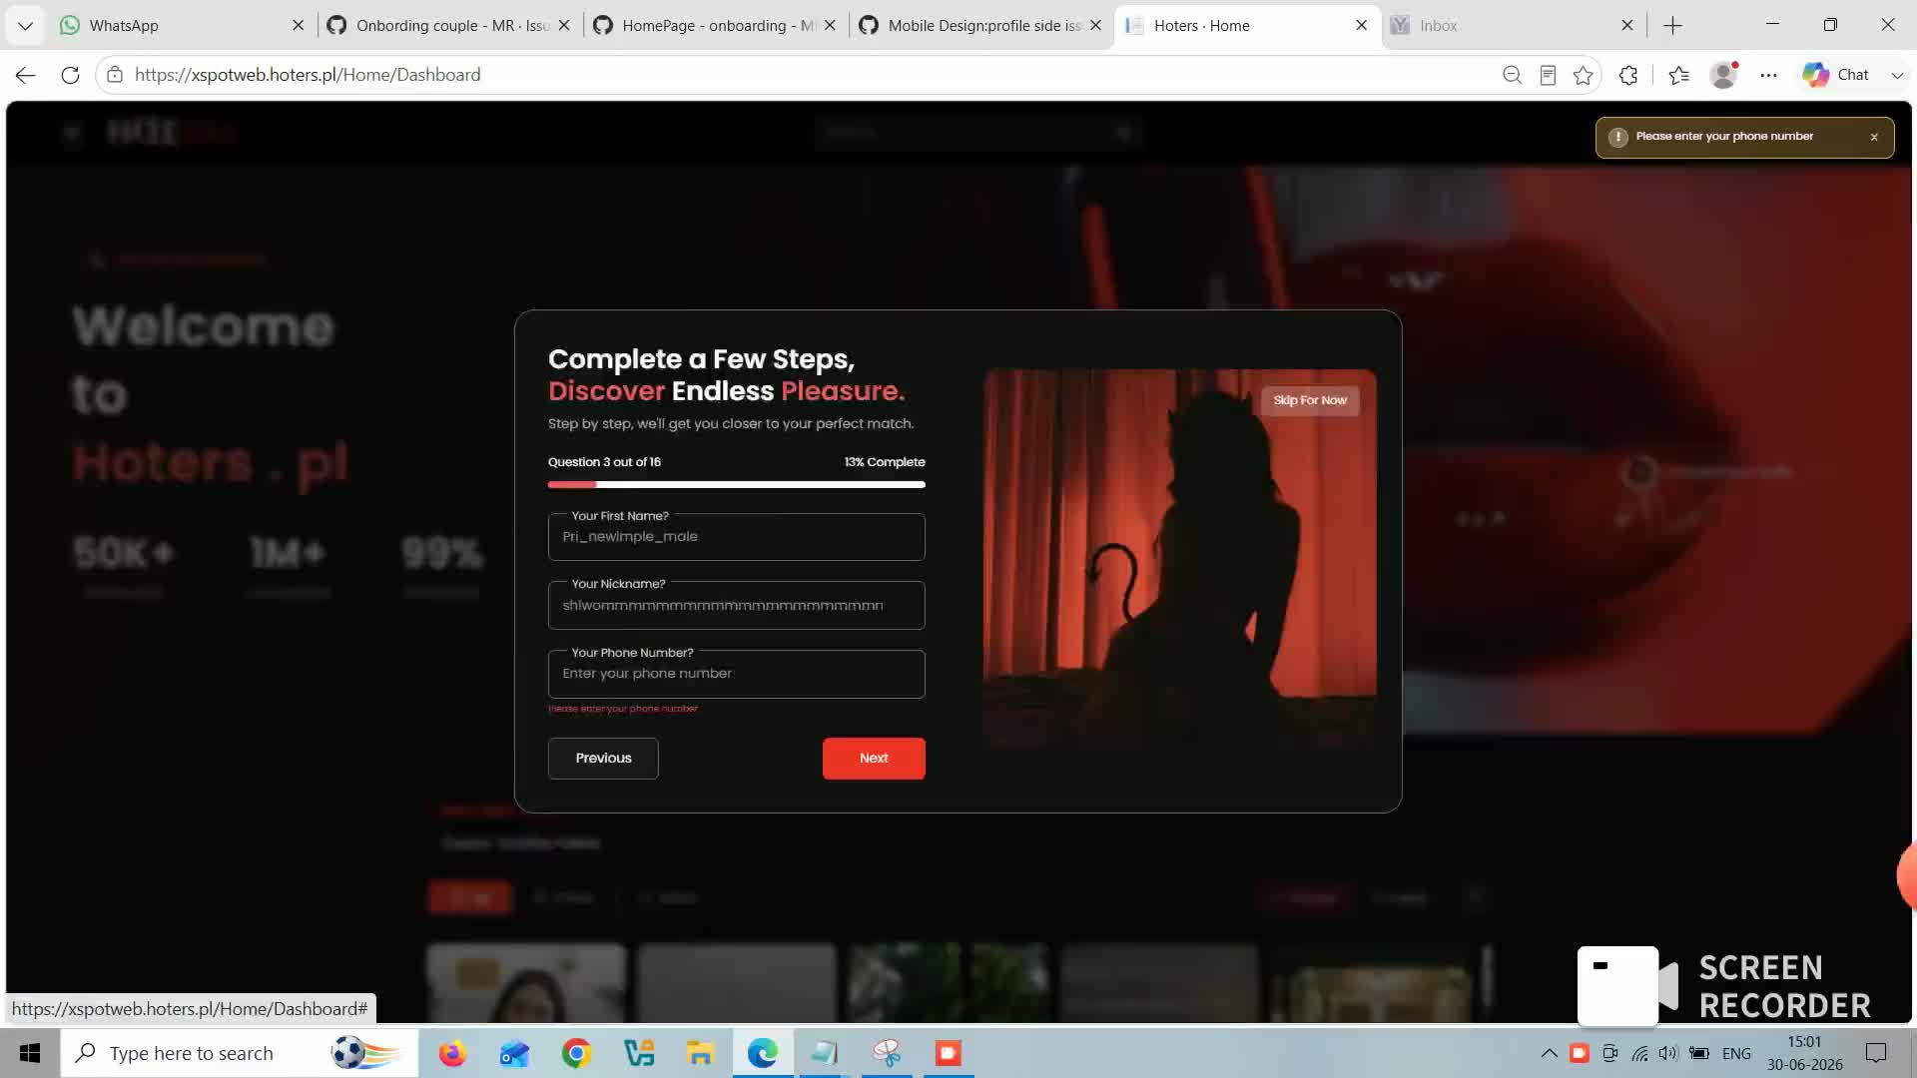1917x1078 pixels.
Task: Open the favorites list icon
Action: (x=1679, y=75)
